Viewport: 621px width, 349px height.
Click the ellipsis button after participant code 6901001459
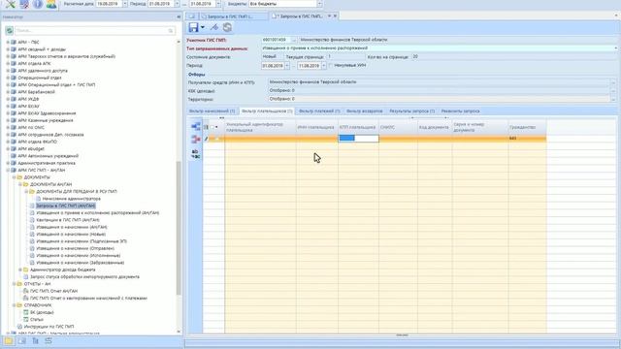[293, 40]
